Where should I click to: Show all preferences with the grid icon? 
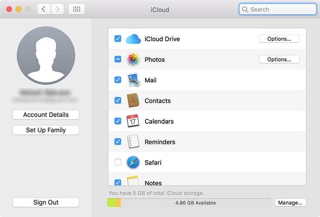76,9
